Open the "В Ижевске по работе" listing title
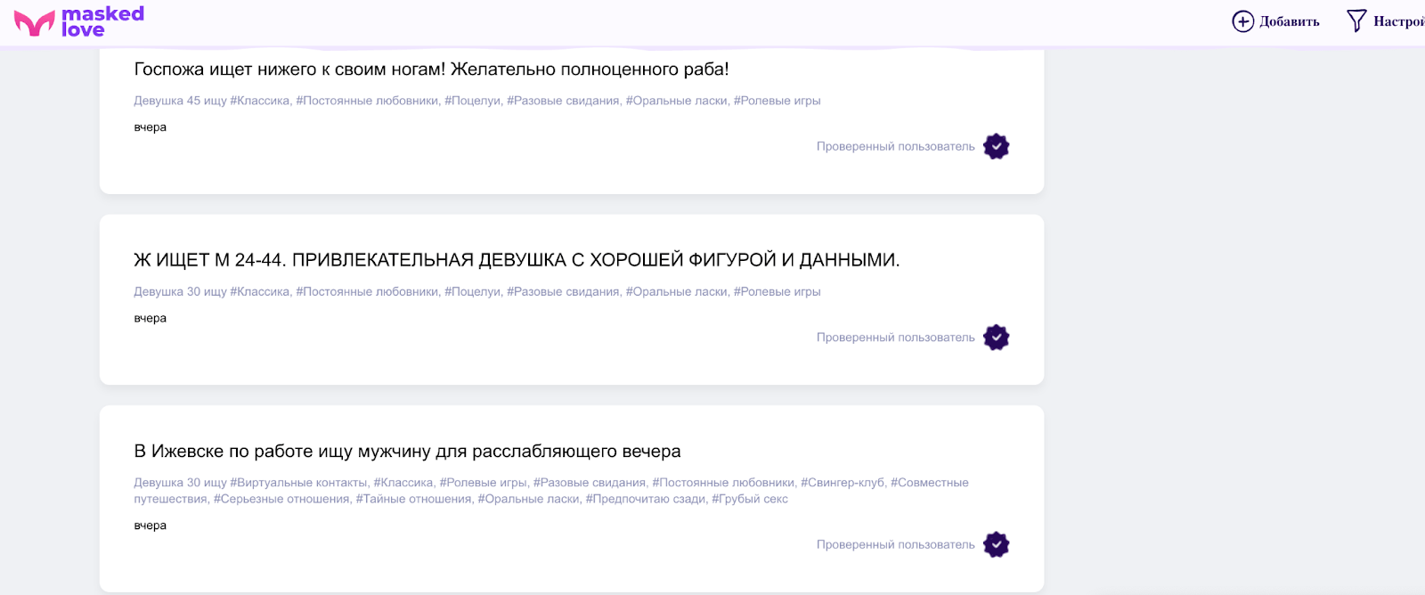The width and height of the screenshot is (1425, 595). pos(407,452)
